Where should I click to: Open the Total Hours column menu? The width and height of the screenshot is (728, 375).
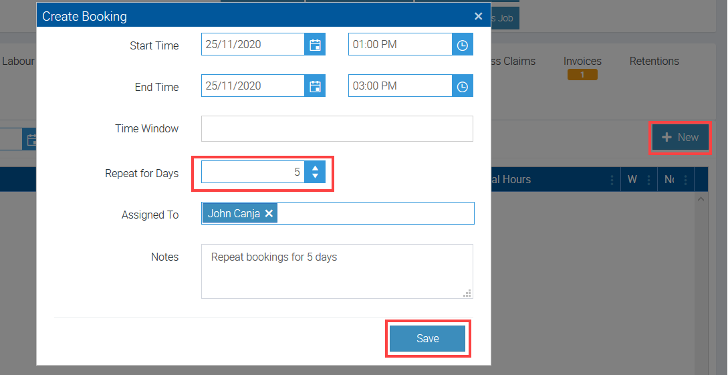(612, 180)
